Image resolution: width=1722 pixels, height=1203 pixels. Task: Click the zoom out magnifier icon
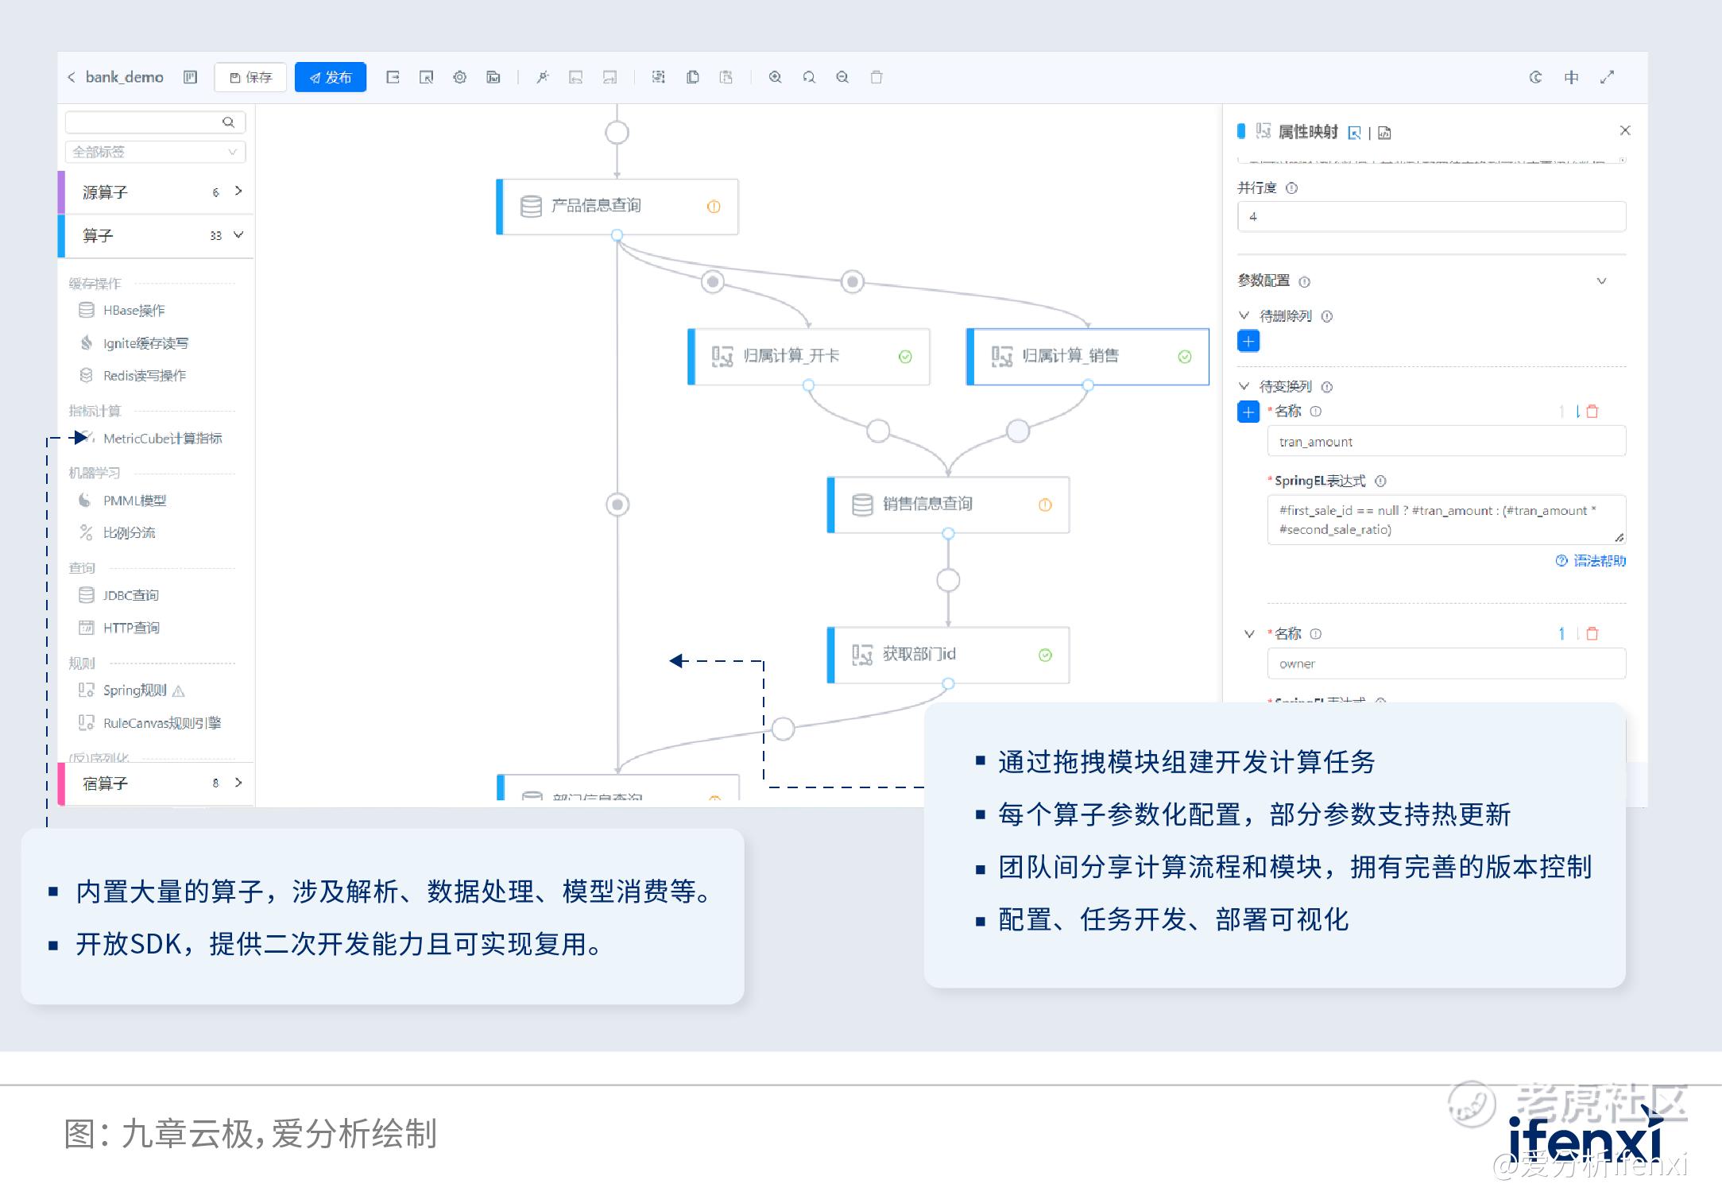(x=842, y=77)
